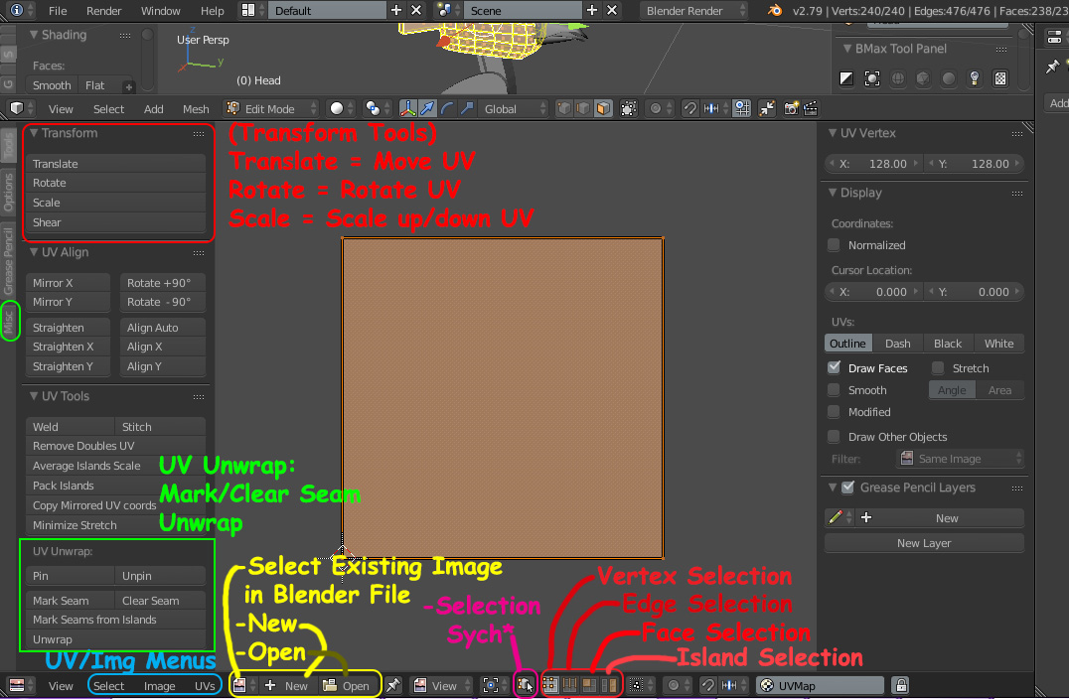1069x699 pixels.
Task: Toggle the 3D manipulator axis icon
Action: pos(408,108)
